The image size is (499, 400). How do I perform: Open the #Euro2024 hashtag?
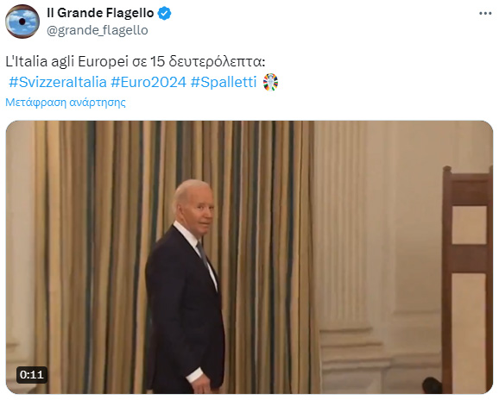coord(148,82)
